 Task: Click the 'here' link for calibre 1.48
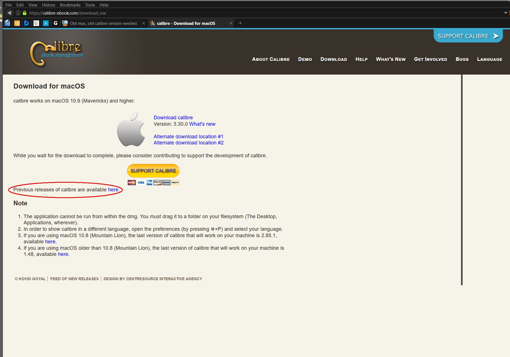coord(63,254)
